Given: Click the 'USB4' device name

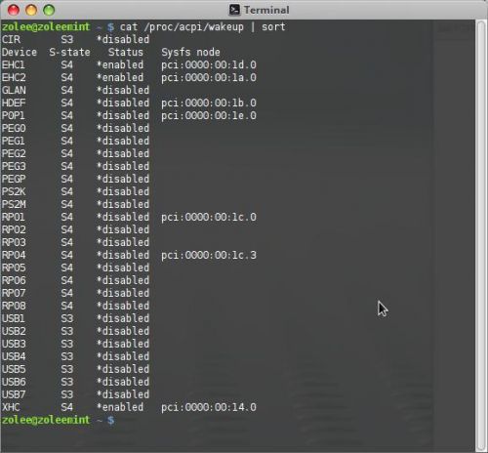Looking at the screenshot, I should click(14, 356).
